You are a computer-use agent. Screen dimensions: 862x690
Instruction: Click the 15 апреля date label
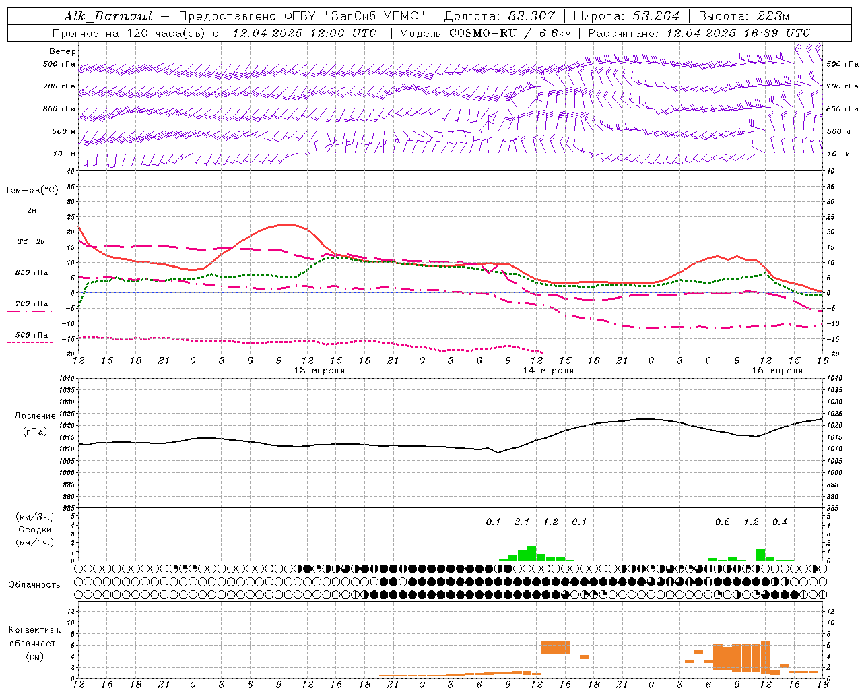point(777,371)
